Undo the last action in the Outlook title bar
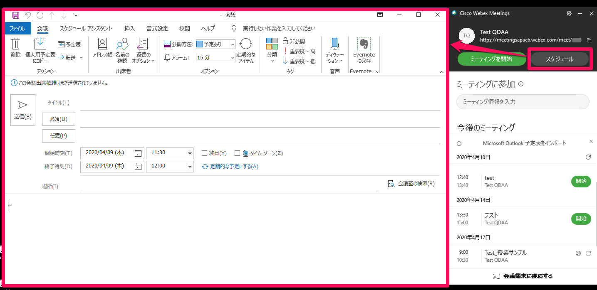Screen dimensions: 597x290 [x=28, y=15]
